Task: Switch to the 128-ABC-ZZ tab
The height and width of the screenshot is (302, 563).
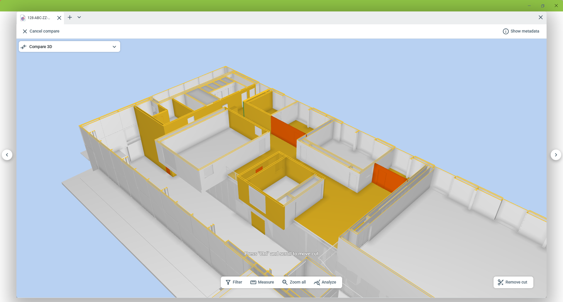Action: click(38, 18)
